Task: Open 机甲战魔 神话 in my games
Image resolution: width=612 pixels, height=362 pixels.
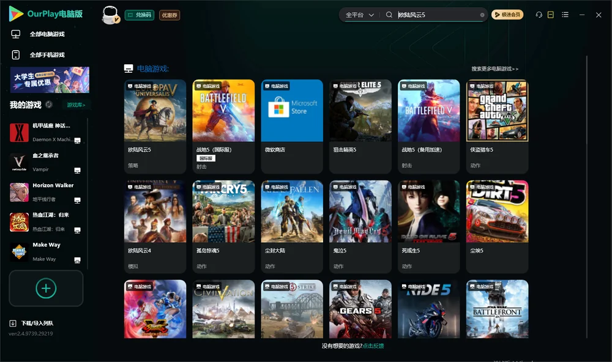Action: 45,132
